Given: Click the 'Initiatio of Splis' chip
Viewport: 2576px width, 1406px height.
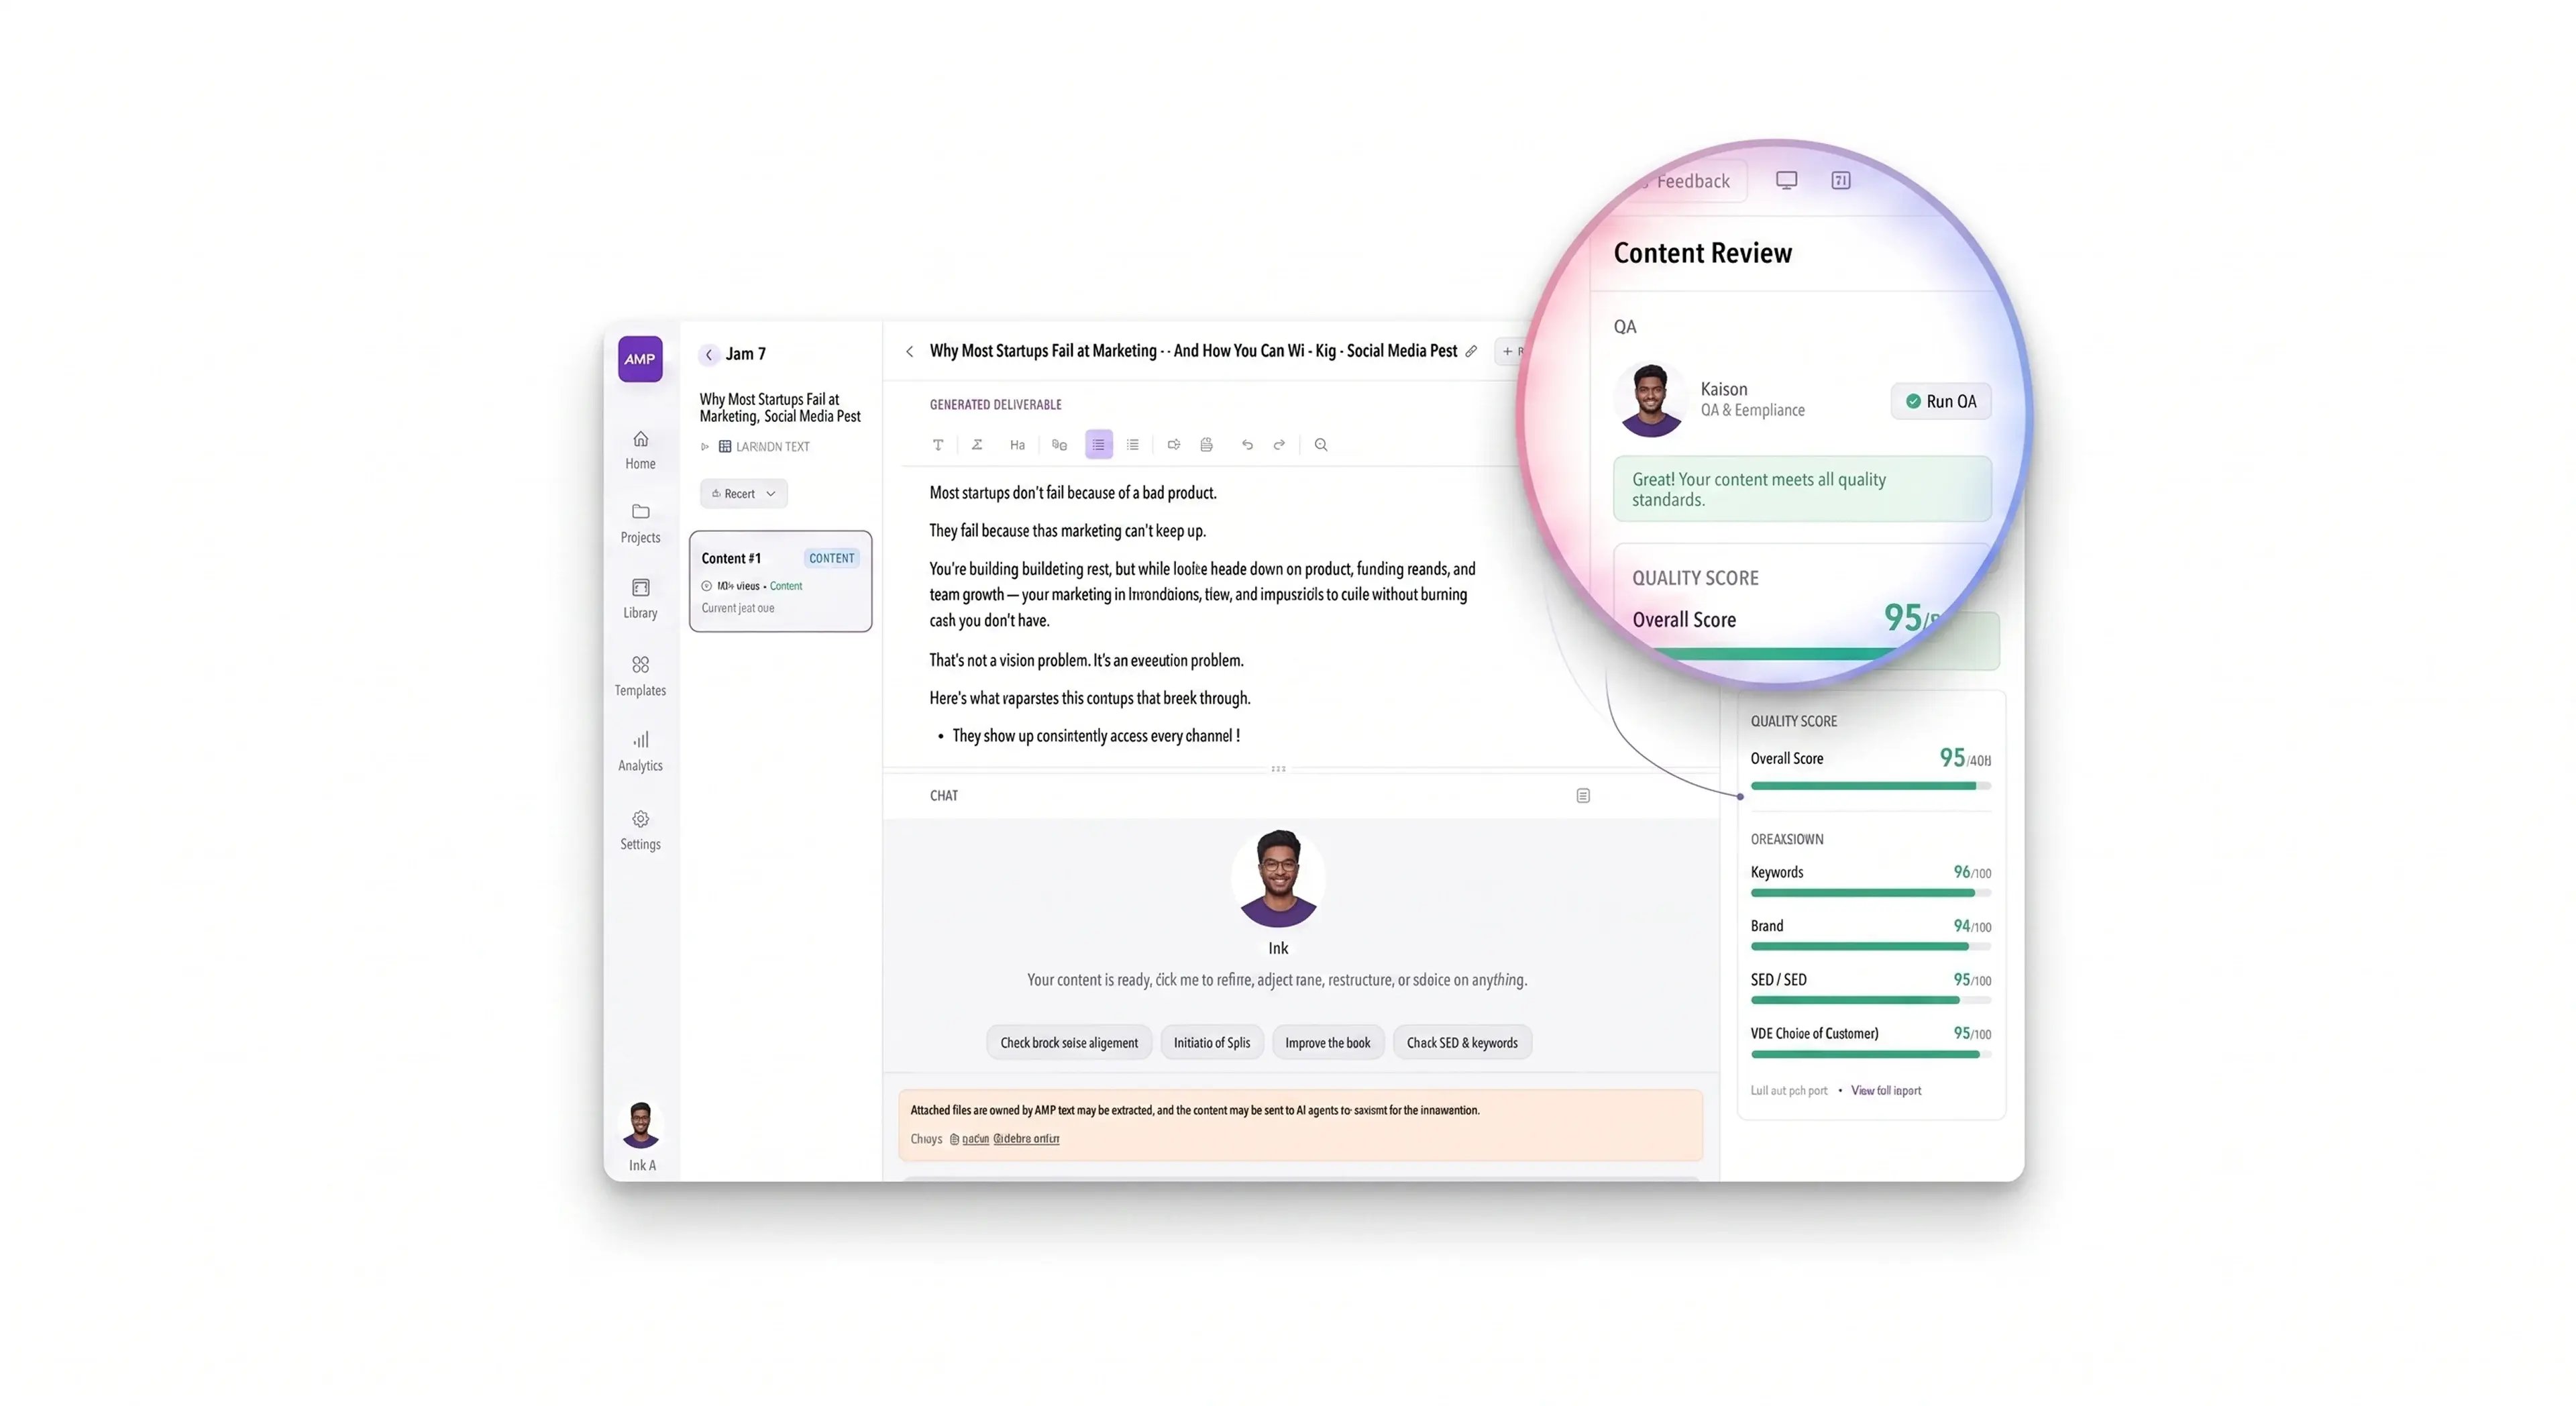Looking at the screenshot, I should coord(1212,1043).
